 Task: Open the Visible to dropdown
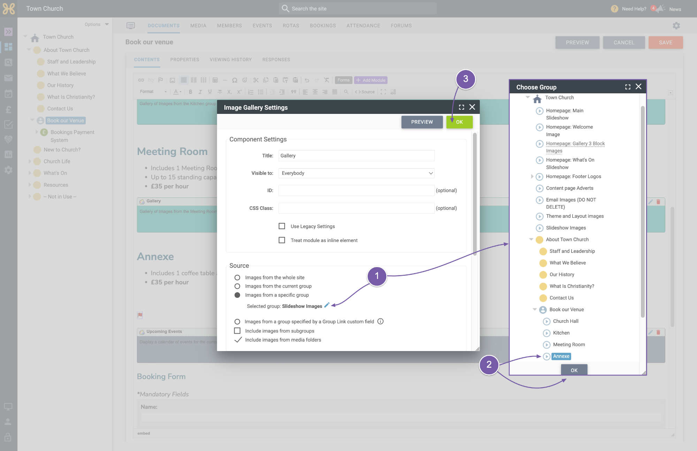[356, 173]
